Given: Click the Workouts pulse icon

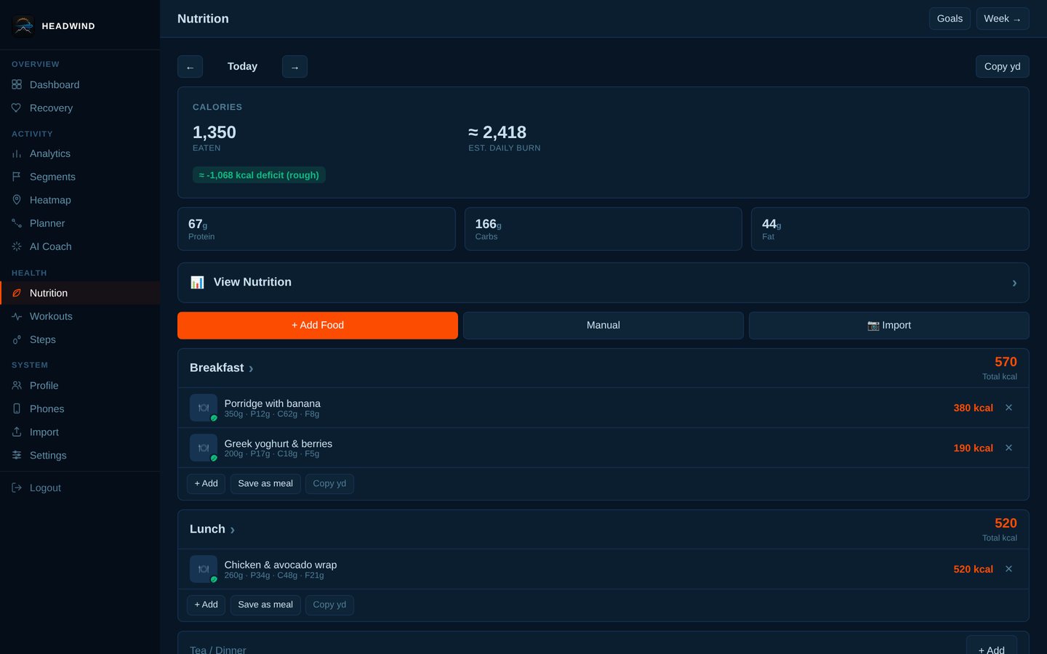Looking at the screenshot, I should [17, 317].
